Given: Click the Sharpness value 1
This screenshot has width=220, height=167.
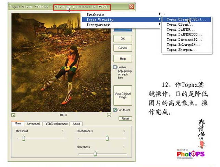Looking at the screenshot, I should [124, 147].
